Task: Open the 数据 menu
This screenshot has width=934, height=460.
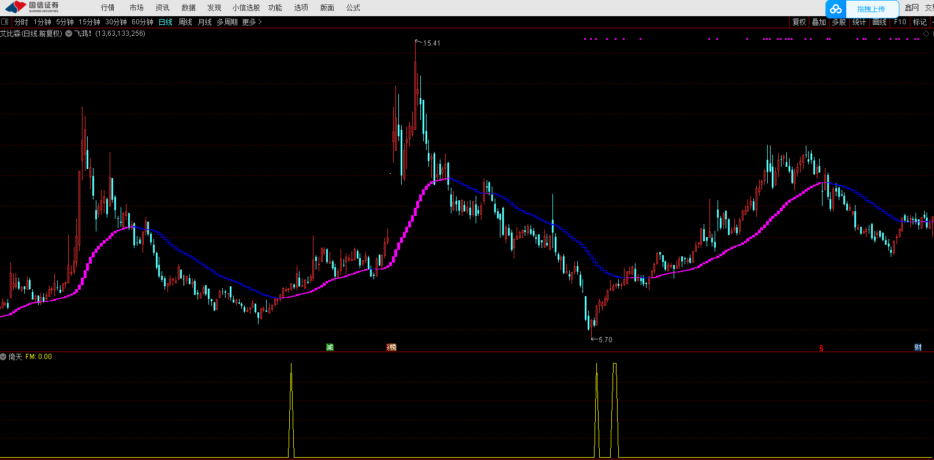Action: pos(189,8)
